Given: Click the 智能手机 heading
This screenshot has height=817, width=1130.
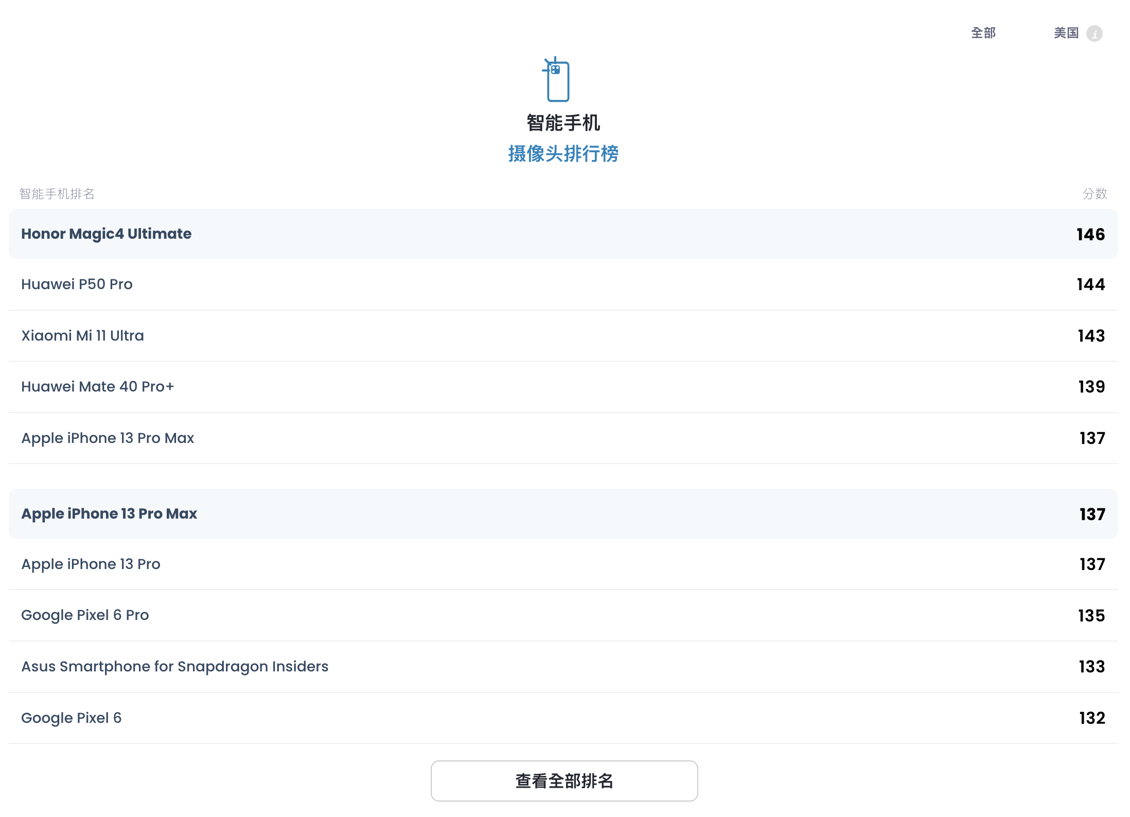Looking at the screenshot, I should (563, 123).
